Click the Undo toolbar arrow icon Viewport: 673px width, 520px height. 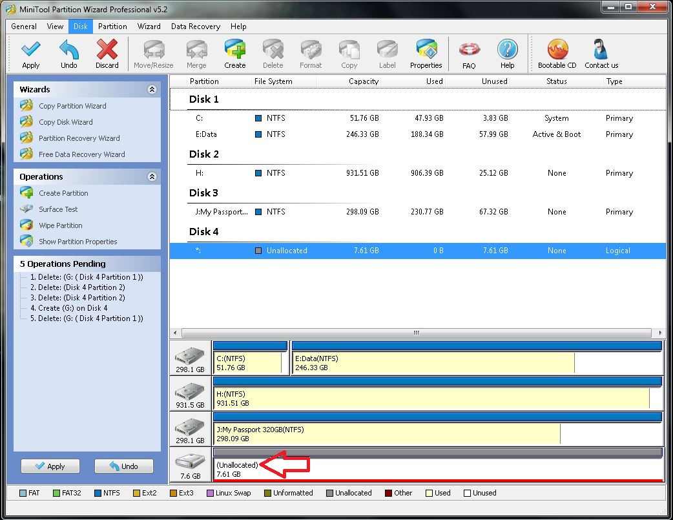click(x=68, y=49)
